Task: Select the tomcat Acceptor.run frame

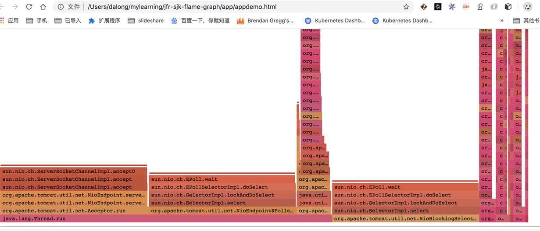Action: coord(73,210)
